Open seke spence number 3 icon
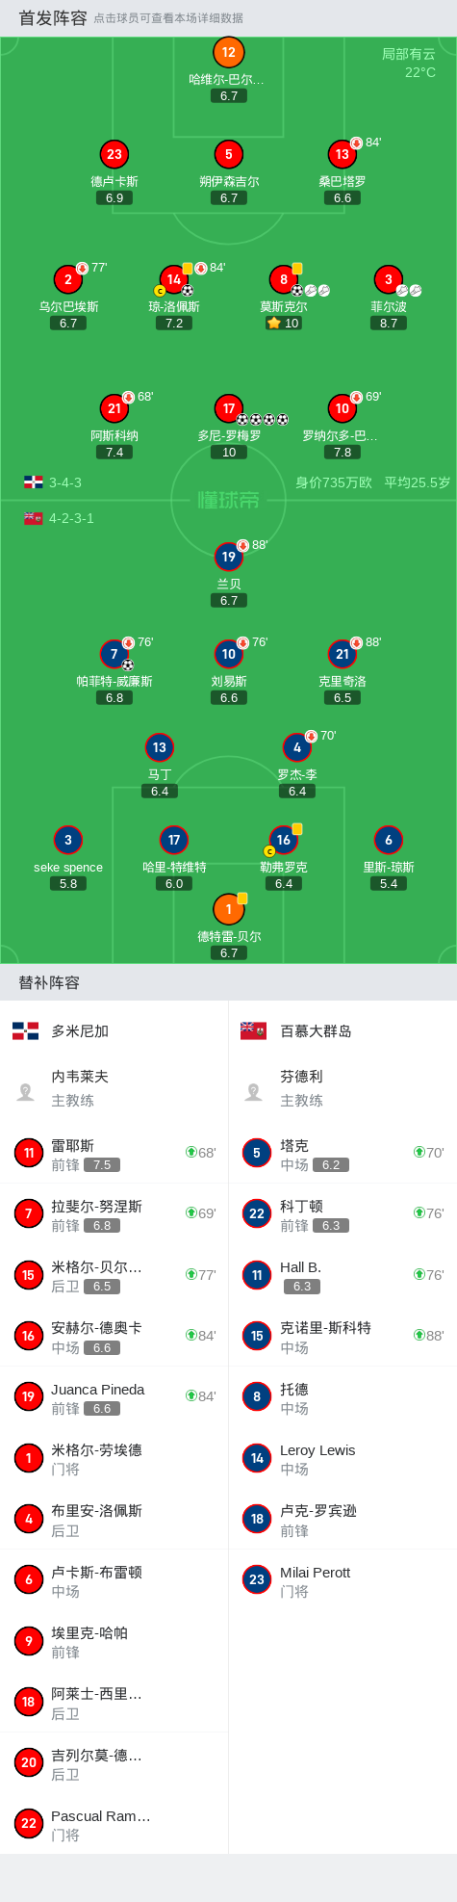Viewport: 457px width, 1902px height. click(x=67, y=840)
